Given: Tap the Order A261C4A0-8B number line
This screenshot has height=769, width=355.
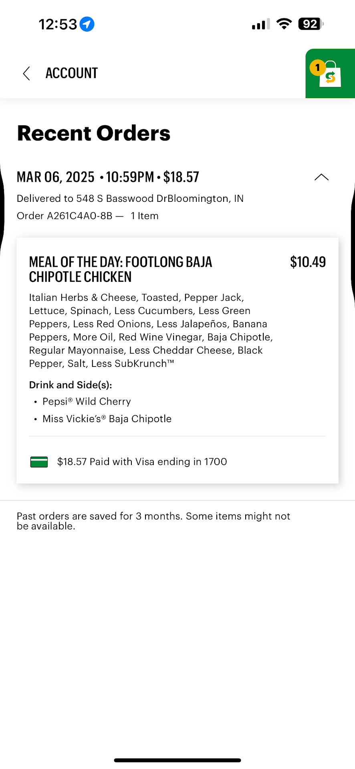Looking at the screenshot, I should [87, 216].
